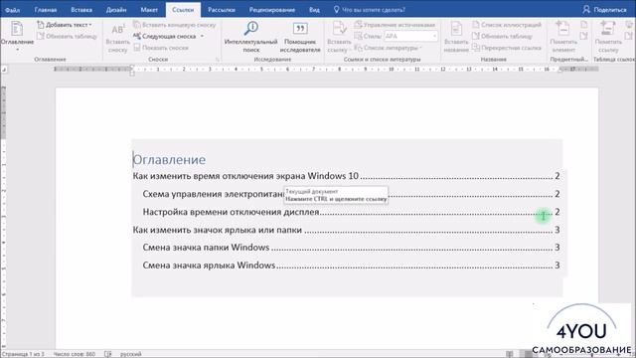Click Добавить текст in the ribbon
This screenshot has width=636, height=358.
(64, 25)
